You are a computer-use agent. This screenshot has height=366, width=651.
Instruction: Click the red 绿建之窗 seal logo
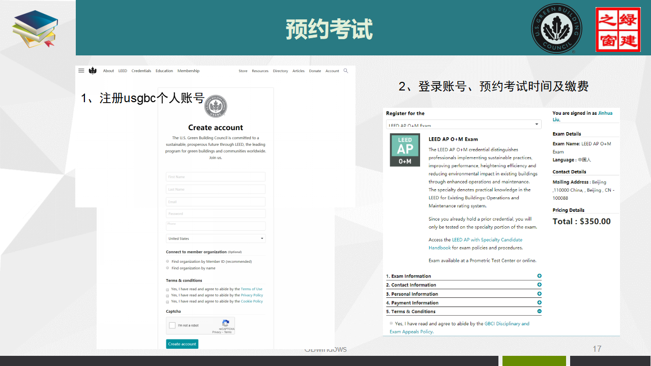[618, 29]
